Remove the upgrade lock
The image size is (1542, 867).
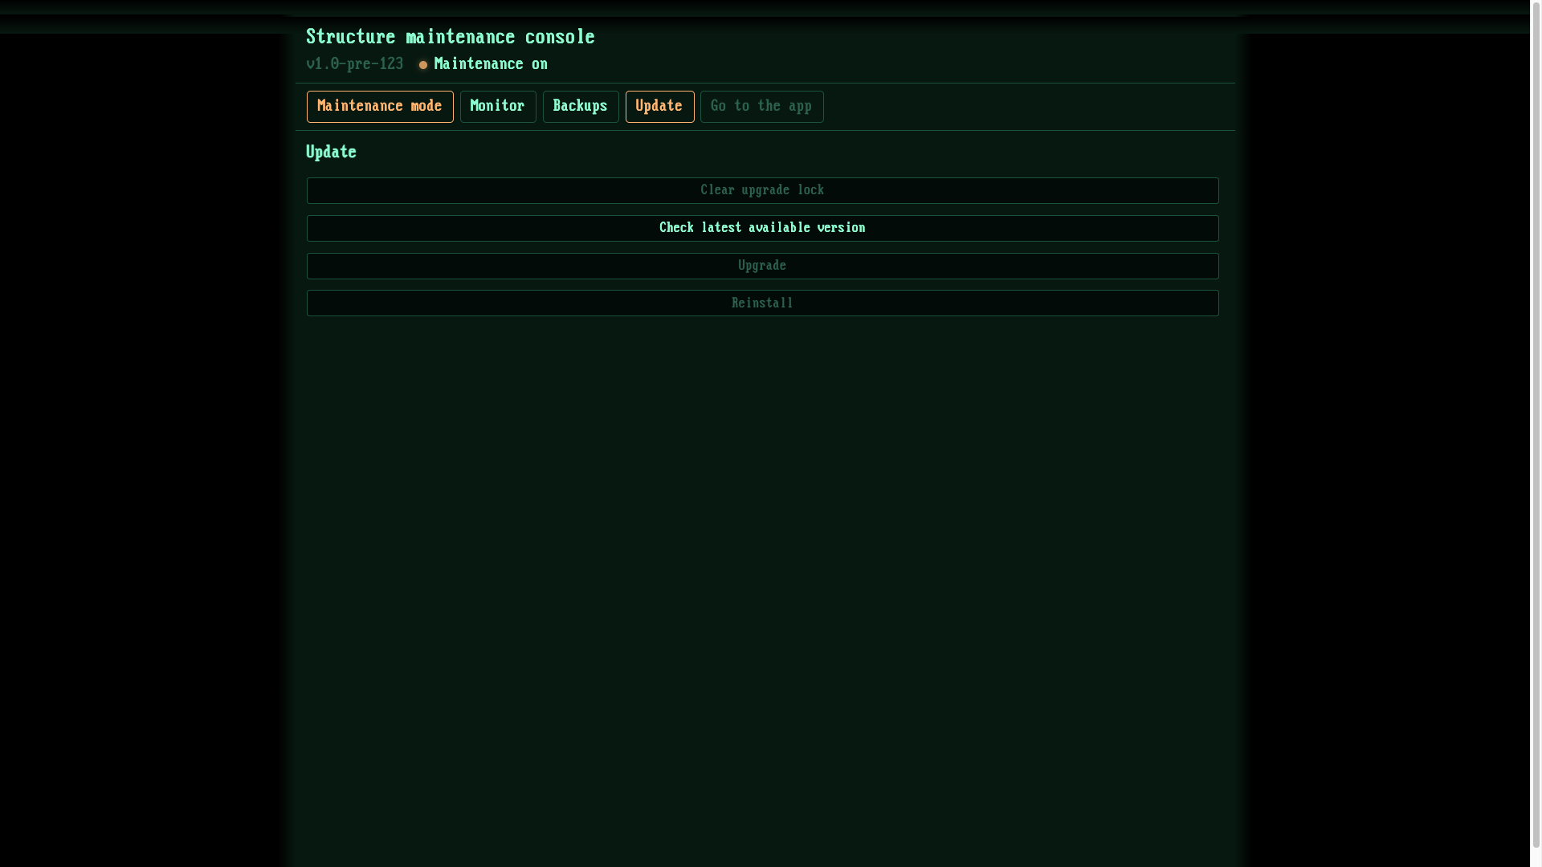761,190
